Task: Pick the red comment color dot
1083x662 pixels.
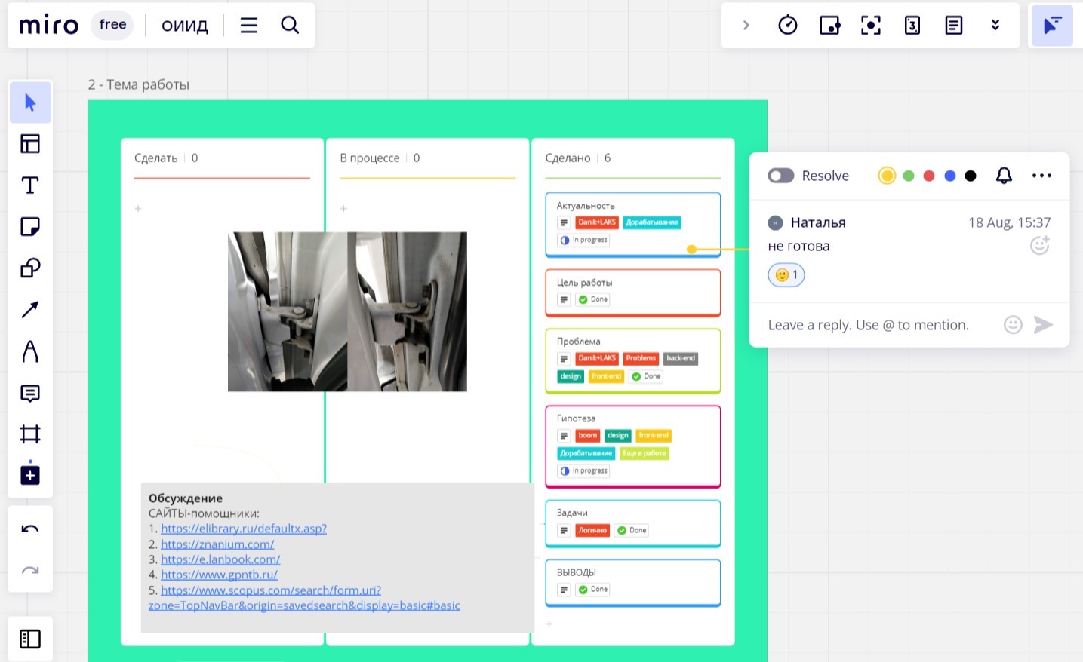Action: (929, 176)
